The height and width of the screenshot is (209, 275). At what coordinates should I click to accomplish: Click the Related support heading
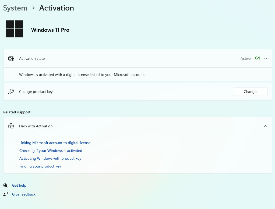17,112
